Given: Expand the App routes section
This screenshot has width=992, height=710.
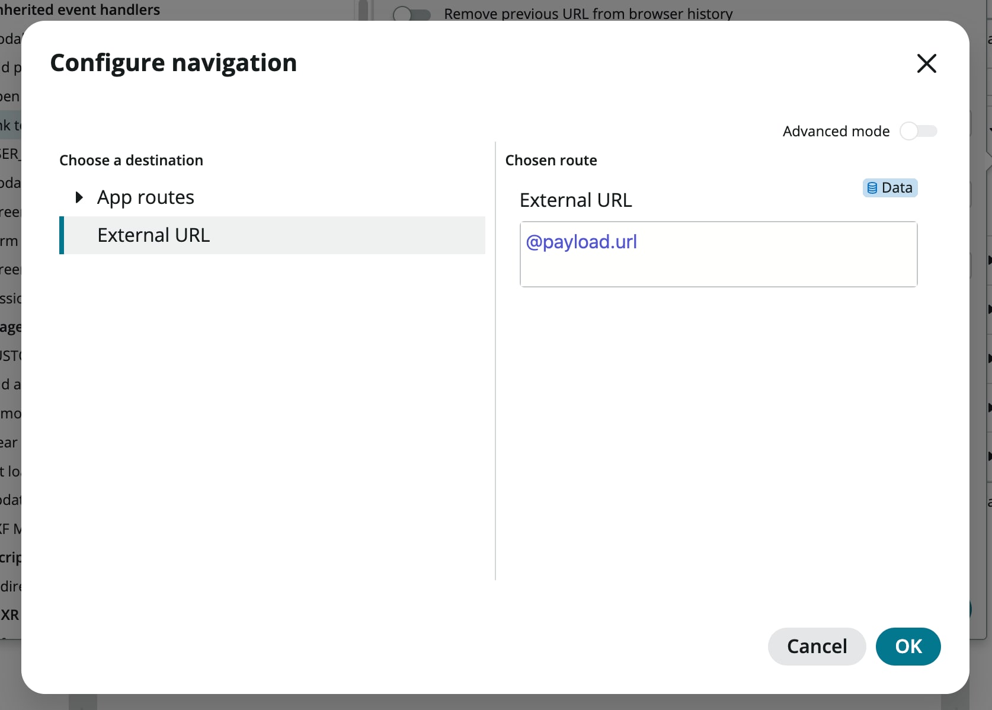Looking at the screenshot, I should click(x=79, y=197).
